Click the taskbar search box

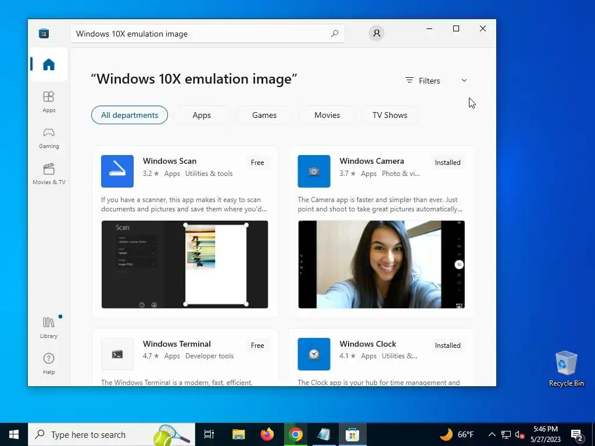(x=112, y=434)
